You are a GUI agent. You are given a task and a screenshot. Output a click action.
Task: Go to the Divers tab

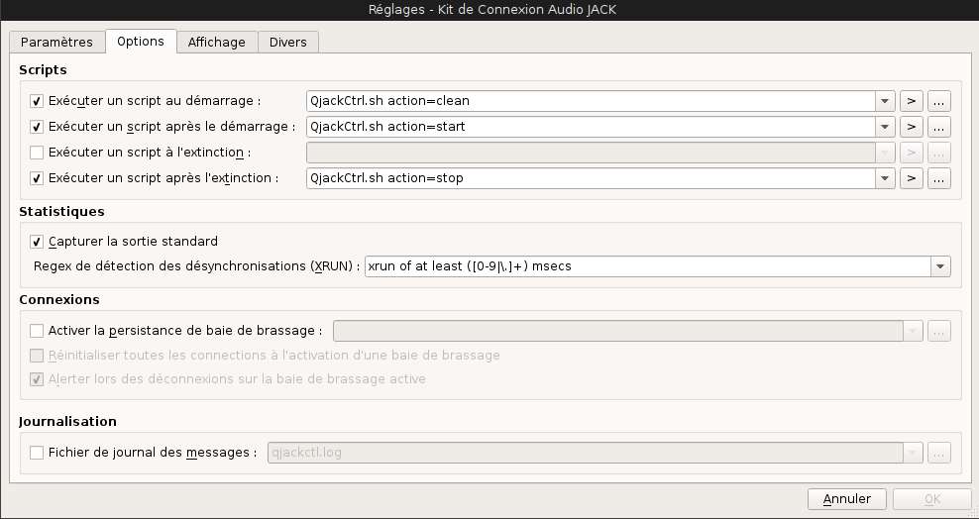pos(288,42)
